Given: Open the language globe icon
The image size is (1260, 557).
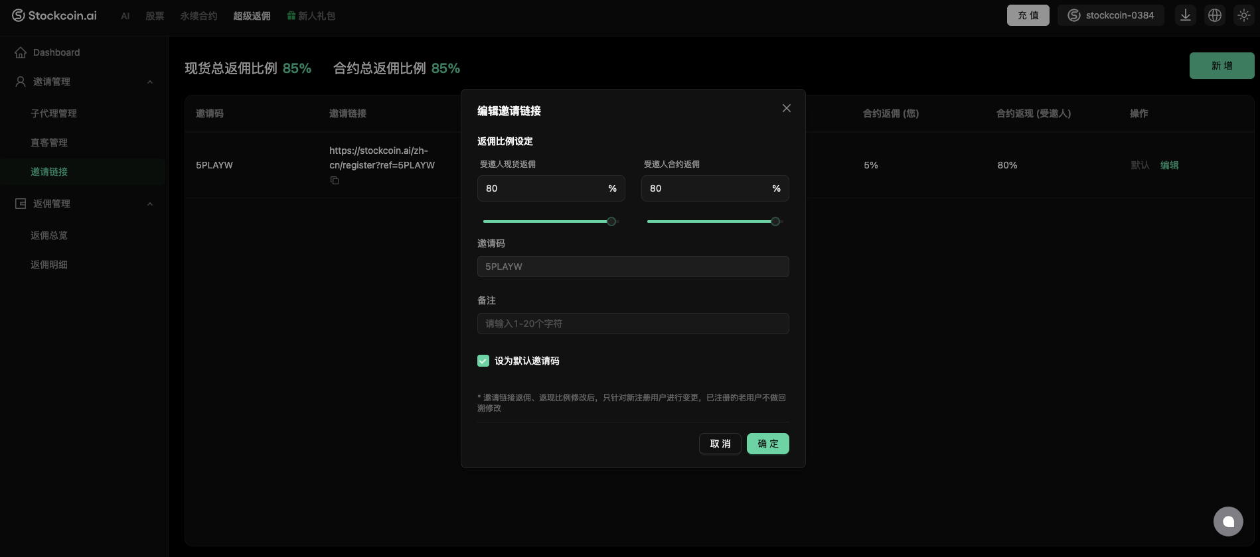Looking at the screenshot, I should (1215, 15).
